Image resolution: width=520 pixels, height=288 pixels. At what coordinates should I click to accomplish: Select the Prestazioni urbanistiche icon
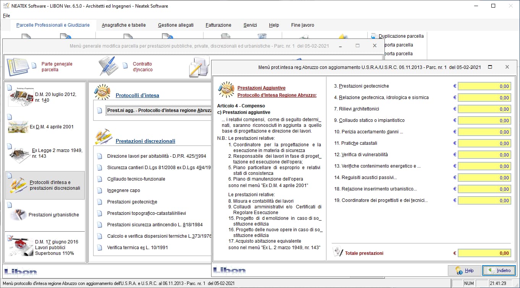coord(18,214)
